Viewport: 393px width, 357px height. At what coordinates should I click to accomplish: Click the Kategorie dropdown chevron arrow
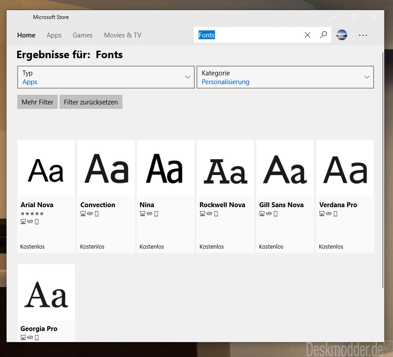(x=367, y=77)
